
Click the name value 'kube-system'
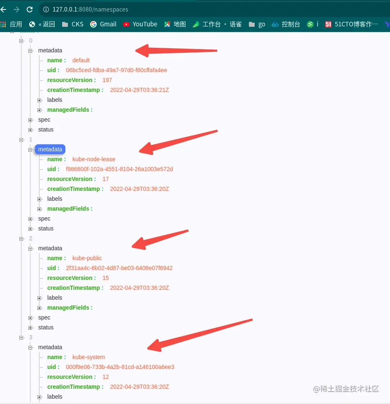89,357
